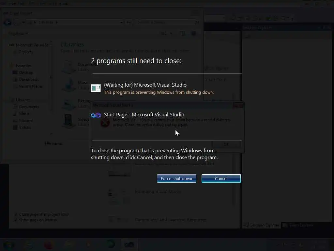Image resolution: width=334 pixels, height=251 pixels.
Task: Click the '2 programs still need to close' heading
Action: point(136,61)
